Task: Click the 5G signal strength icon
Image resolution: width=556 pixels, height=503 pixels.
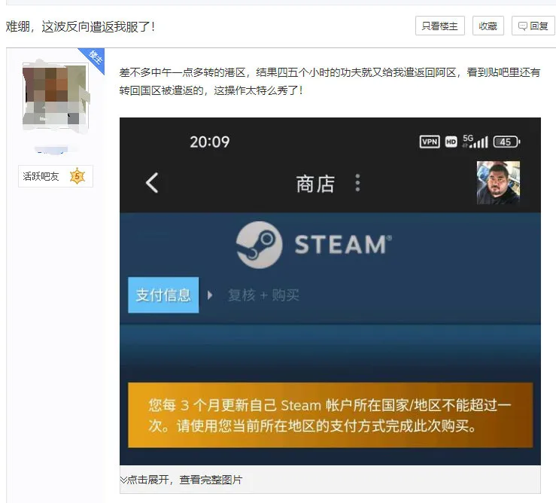Action: [475, 141]
